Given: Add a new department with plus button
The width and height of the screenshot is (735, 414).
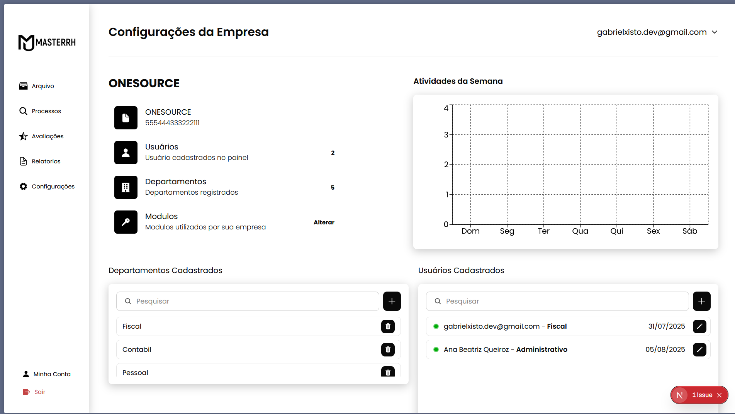Looking at the screenshot, I should (392, 301).
